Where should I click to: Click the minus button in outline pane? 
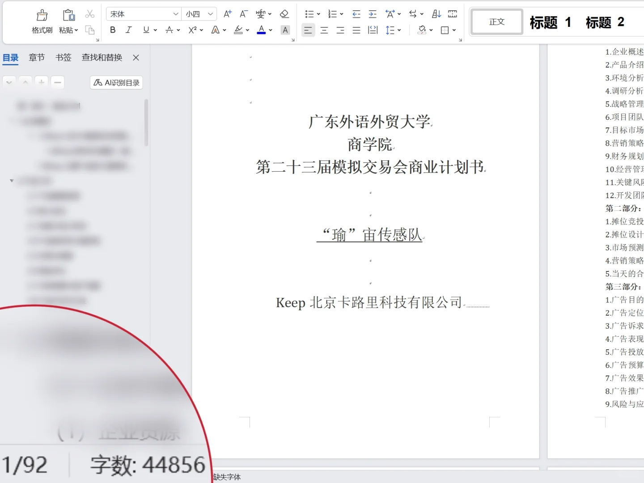(58, 82)
